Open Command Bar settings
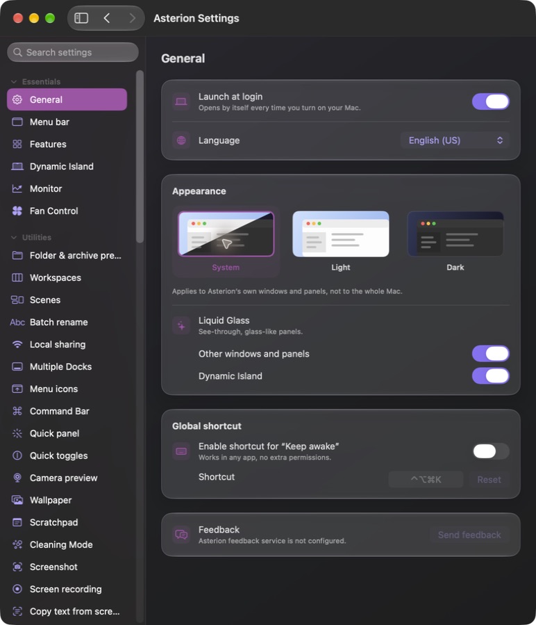Viewport: 536px width, 625px height. point(67,411)
